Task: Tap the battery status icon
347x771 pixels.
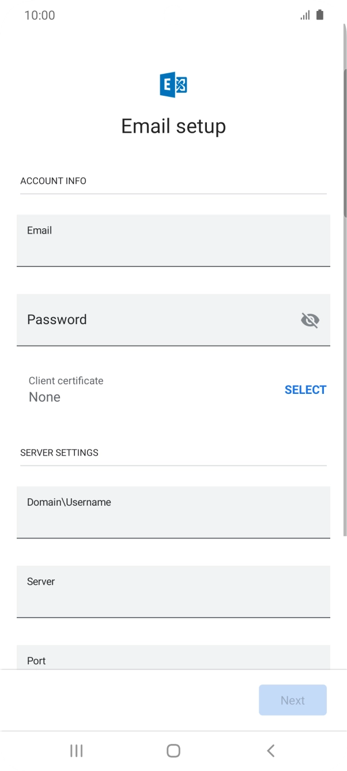Action: [x=320, y=15]
